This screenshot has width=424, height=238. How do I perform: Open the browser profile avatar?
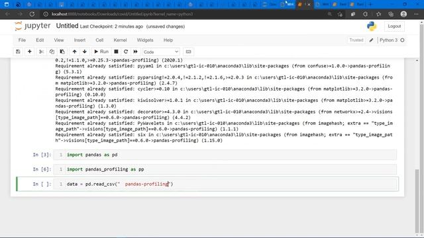tap(403, 14)
